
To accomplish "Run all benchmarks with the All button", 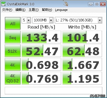I will (13, 23).
